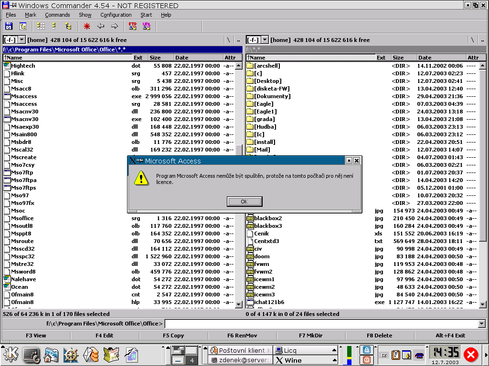Viewport: 489px width, 366px height.
Task: Switch to virtual desktop 4 in pager
Action: pyautogui.click(x=192, y=360)
